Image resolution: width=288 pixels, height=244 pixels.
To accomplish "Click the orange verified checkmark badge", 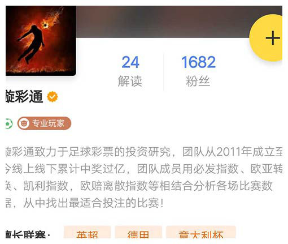I will click(x=53, y=97).
